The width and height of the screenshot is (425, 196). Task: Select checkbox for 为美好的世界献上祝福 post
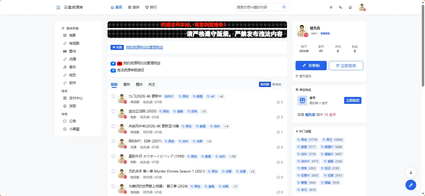tap(113, 186)
